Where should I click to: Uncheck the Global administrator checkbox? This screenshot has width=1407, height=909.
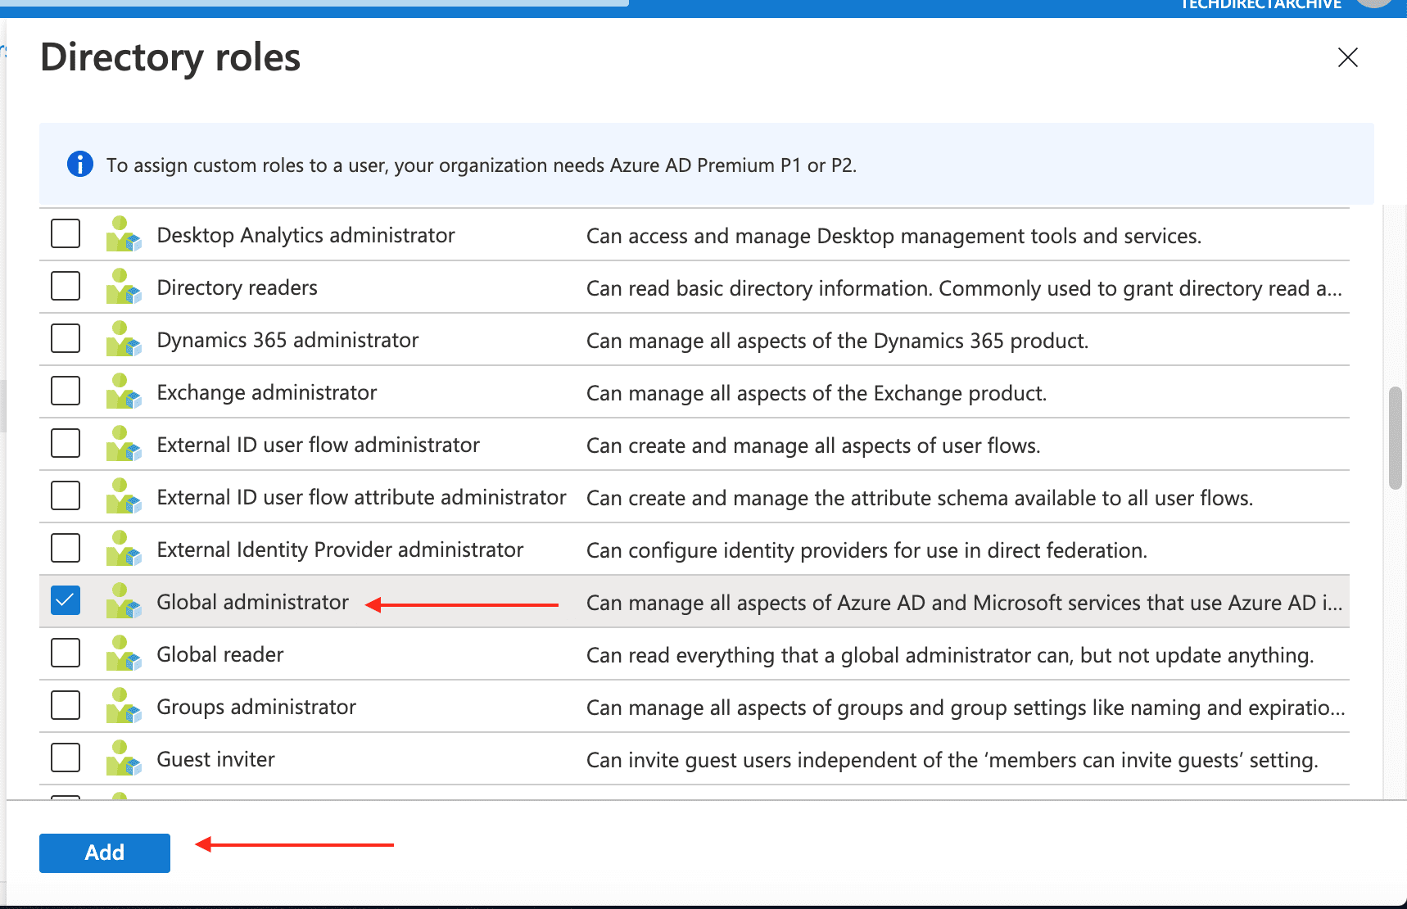pos(66,600)
